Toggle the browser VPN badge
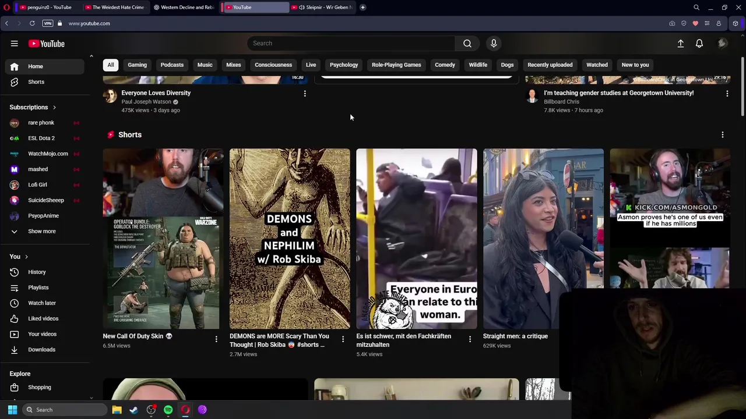746x419 pixels. 48,23
